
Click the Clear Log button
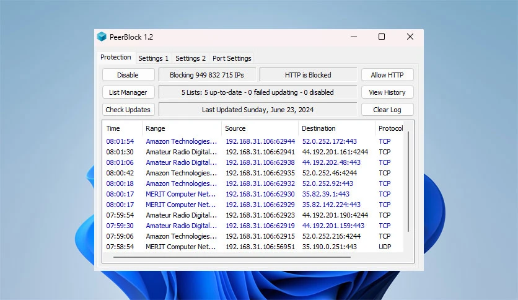[x=387, y=110]
